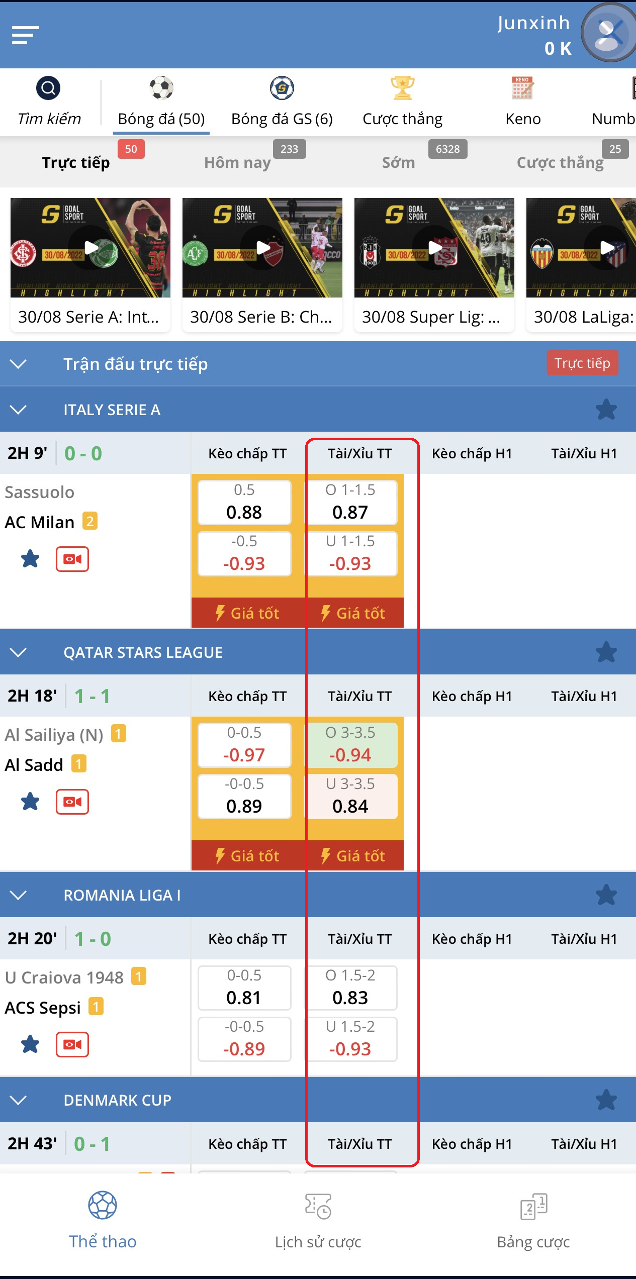Open the Junxinh profile avatar

(x=609, y=33)
